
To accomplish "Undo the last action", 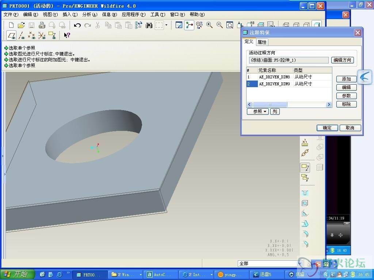I will coord(77,25).
